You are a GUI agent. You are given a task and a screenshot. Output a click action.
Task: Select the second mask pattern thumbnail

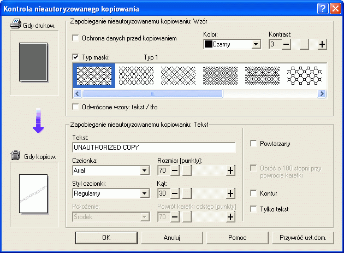pos(135,76)
